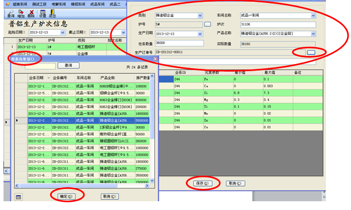The width and height of the screenshot is (351, 210).
Task: Click the 业务编号 column header
Action: 64,78
